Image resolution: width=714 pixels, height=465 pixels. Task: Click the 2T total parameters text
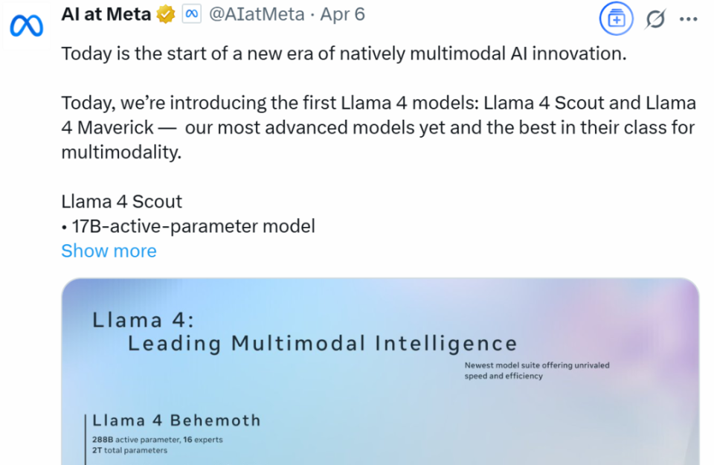pos(129,450)
